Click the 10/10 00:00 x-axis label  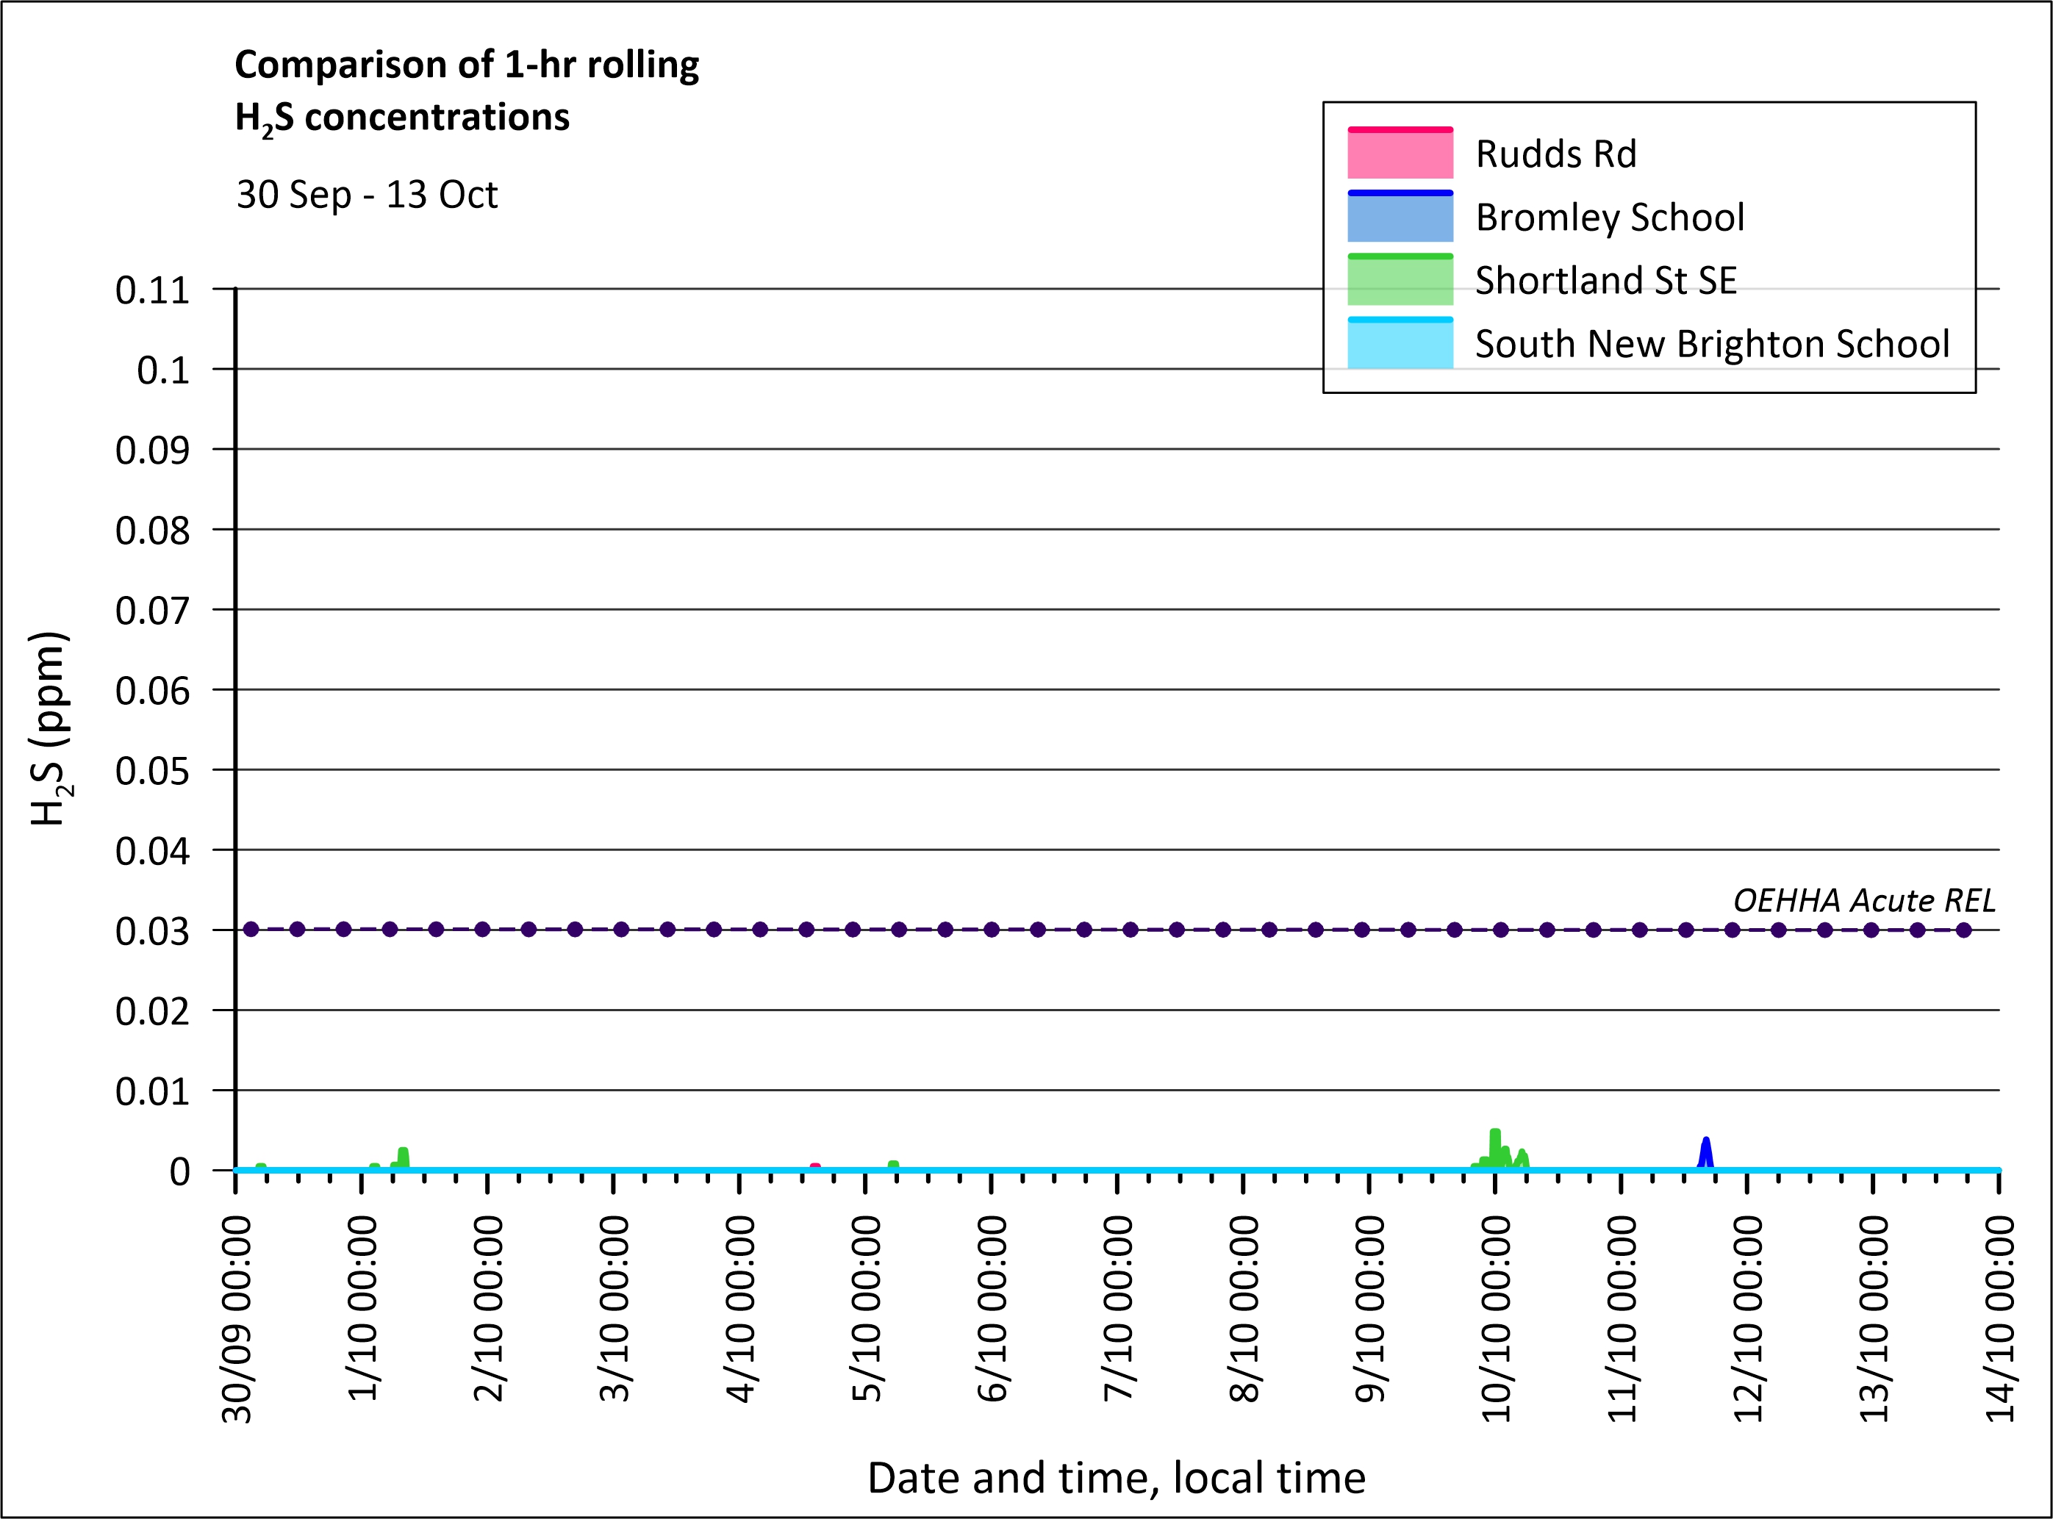tap(1497, 1319)
